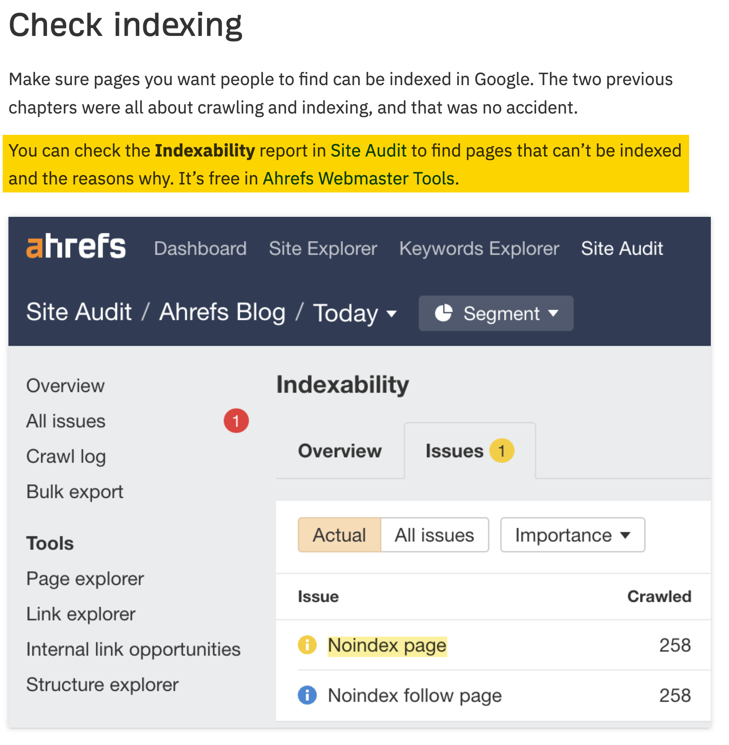Click the Ahrefs logo
Screen dimensions: 729x745
[x=76, y=248]
